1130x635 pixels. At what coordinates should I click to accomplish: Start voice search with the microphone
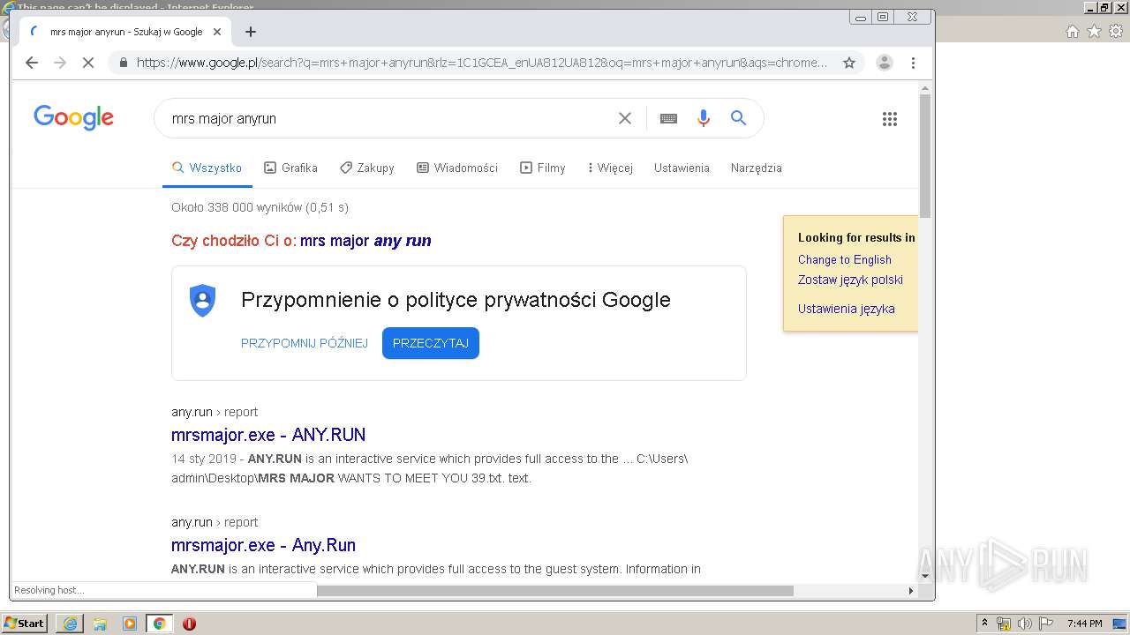(704, 118)
